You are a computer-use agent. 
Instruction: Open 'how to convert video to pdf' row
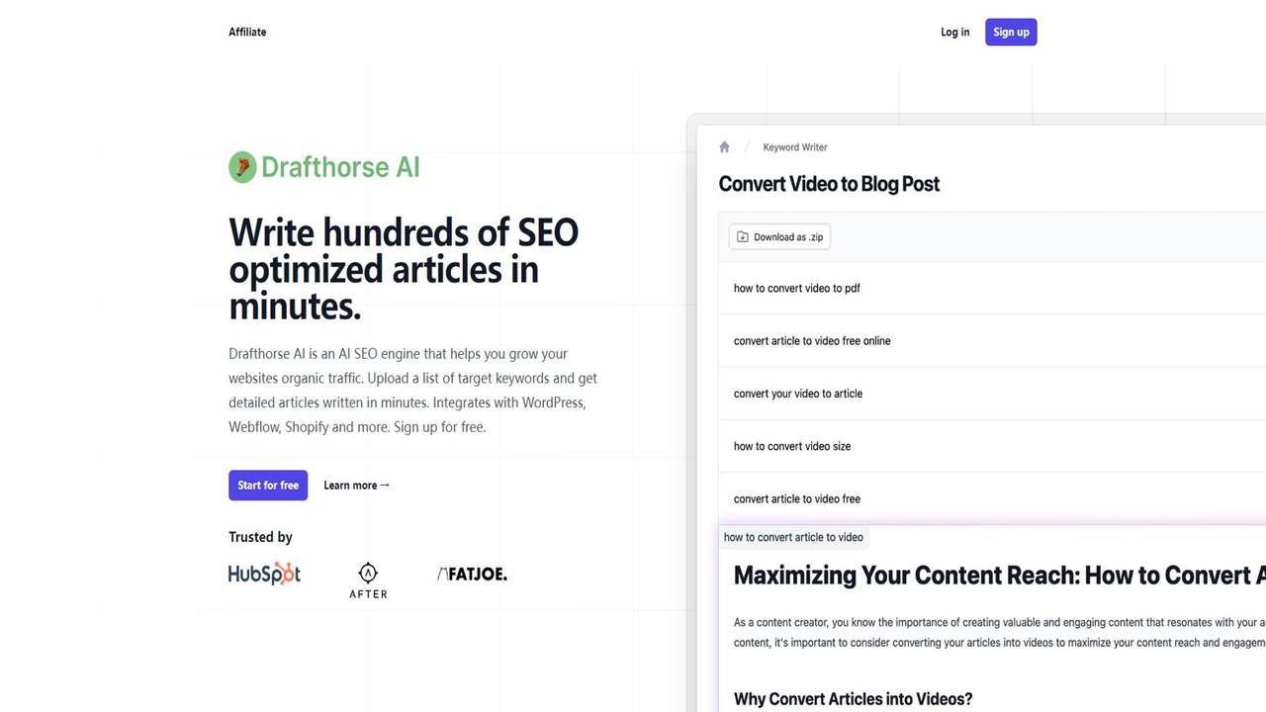(992, 288)
